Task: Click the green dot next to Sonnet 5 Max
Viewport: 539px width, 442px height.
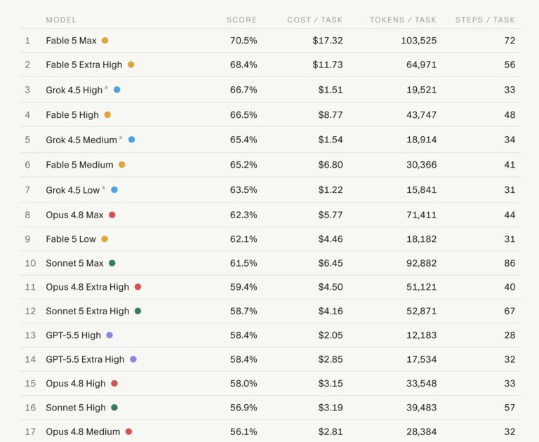Action: click(x=112, y=263)
